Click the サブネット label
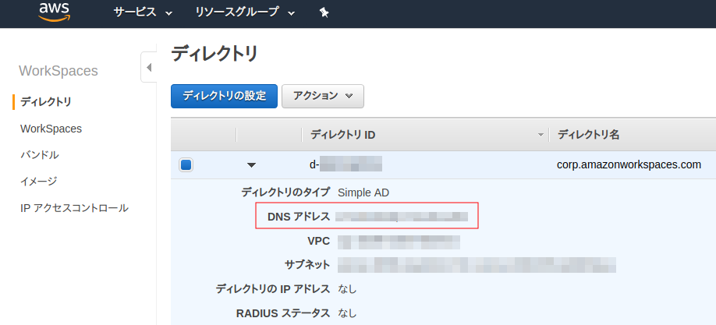Image resolution: width=716 pixels, height=325 pixels. click(307, 265)
